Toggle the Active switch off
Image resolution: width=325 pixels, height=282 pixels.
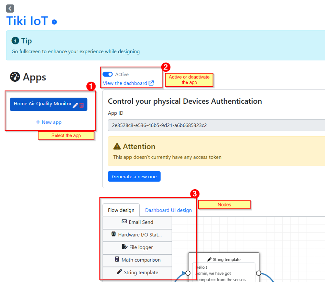click(108, 74)
